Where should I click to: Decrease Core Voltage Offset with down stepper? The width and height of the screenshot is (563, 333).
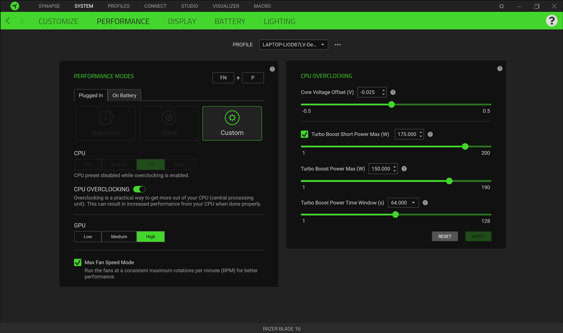[x=383, y=95]
